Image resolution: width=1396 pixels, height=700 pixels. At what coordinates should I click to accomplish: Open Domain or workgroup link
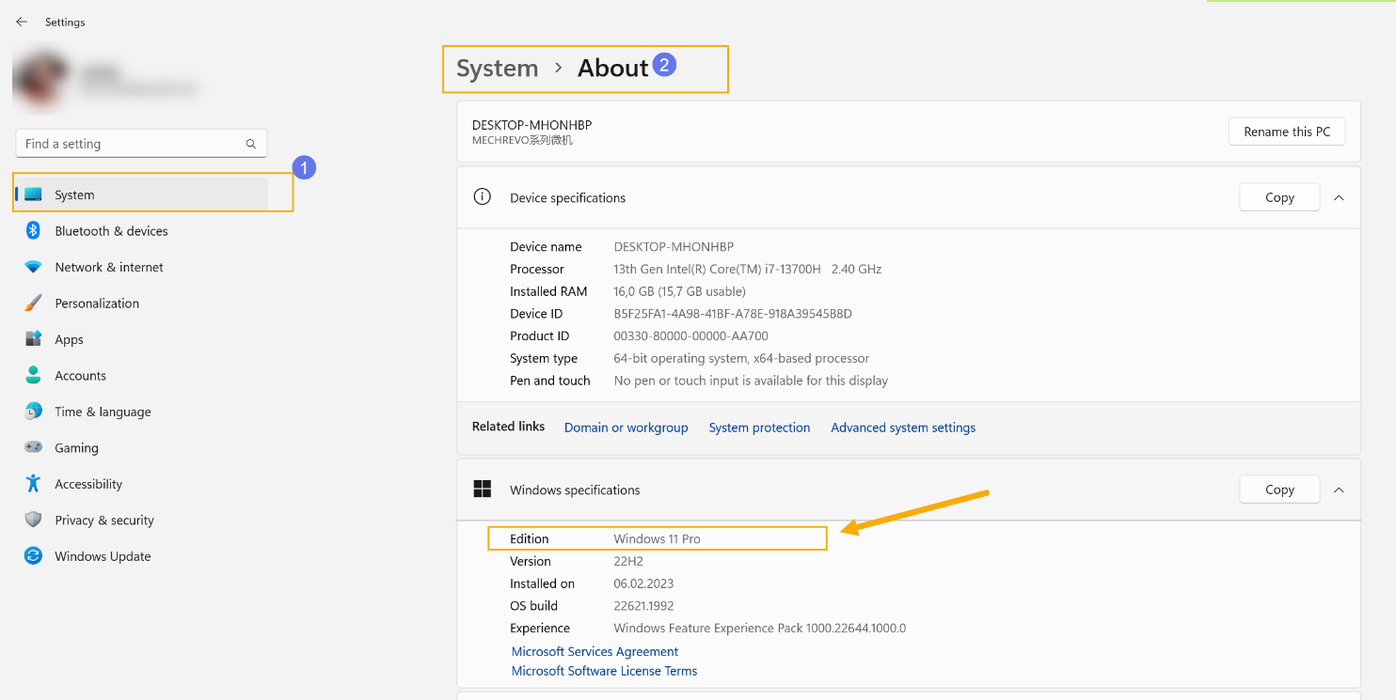pos(626,428)
